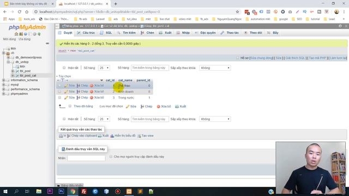Open upper Sắp xếp theo khóa dropdown
This screenshot has width=349, height=196.
click(215, 68)
